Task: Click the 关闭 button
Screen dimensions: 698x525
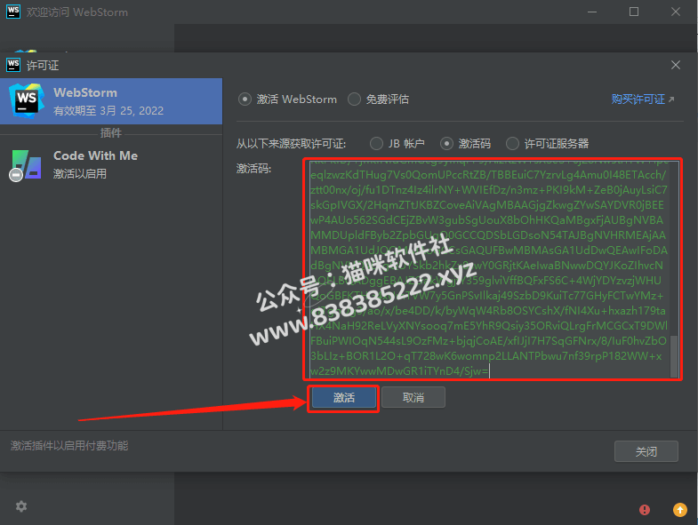Action: click(x=646, y=451)
